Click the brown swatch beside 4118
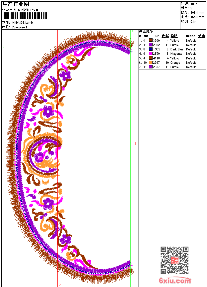Viewport: 207px width, 287px height. coord(151,58)
